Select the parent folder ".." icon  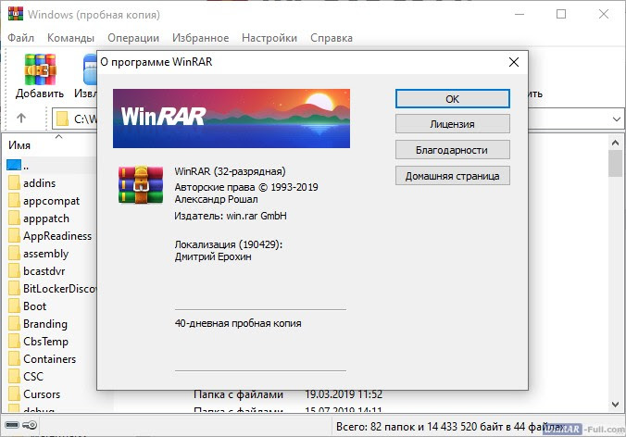14,165
